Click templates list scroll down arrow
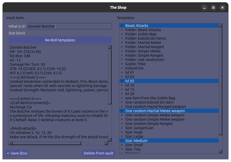The image size is (231, 162). pyautogui.click(x=220, y=151)
